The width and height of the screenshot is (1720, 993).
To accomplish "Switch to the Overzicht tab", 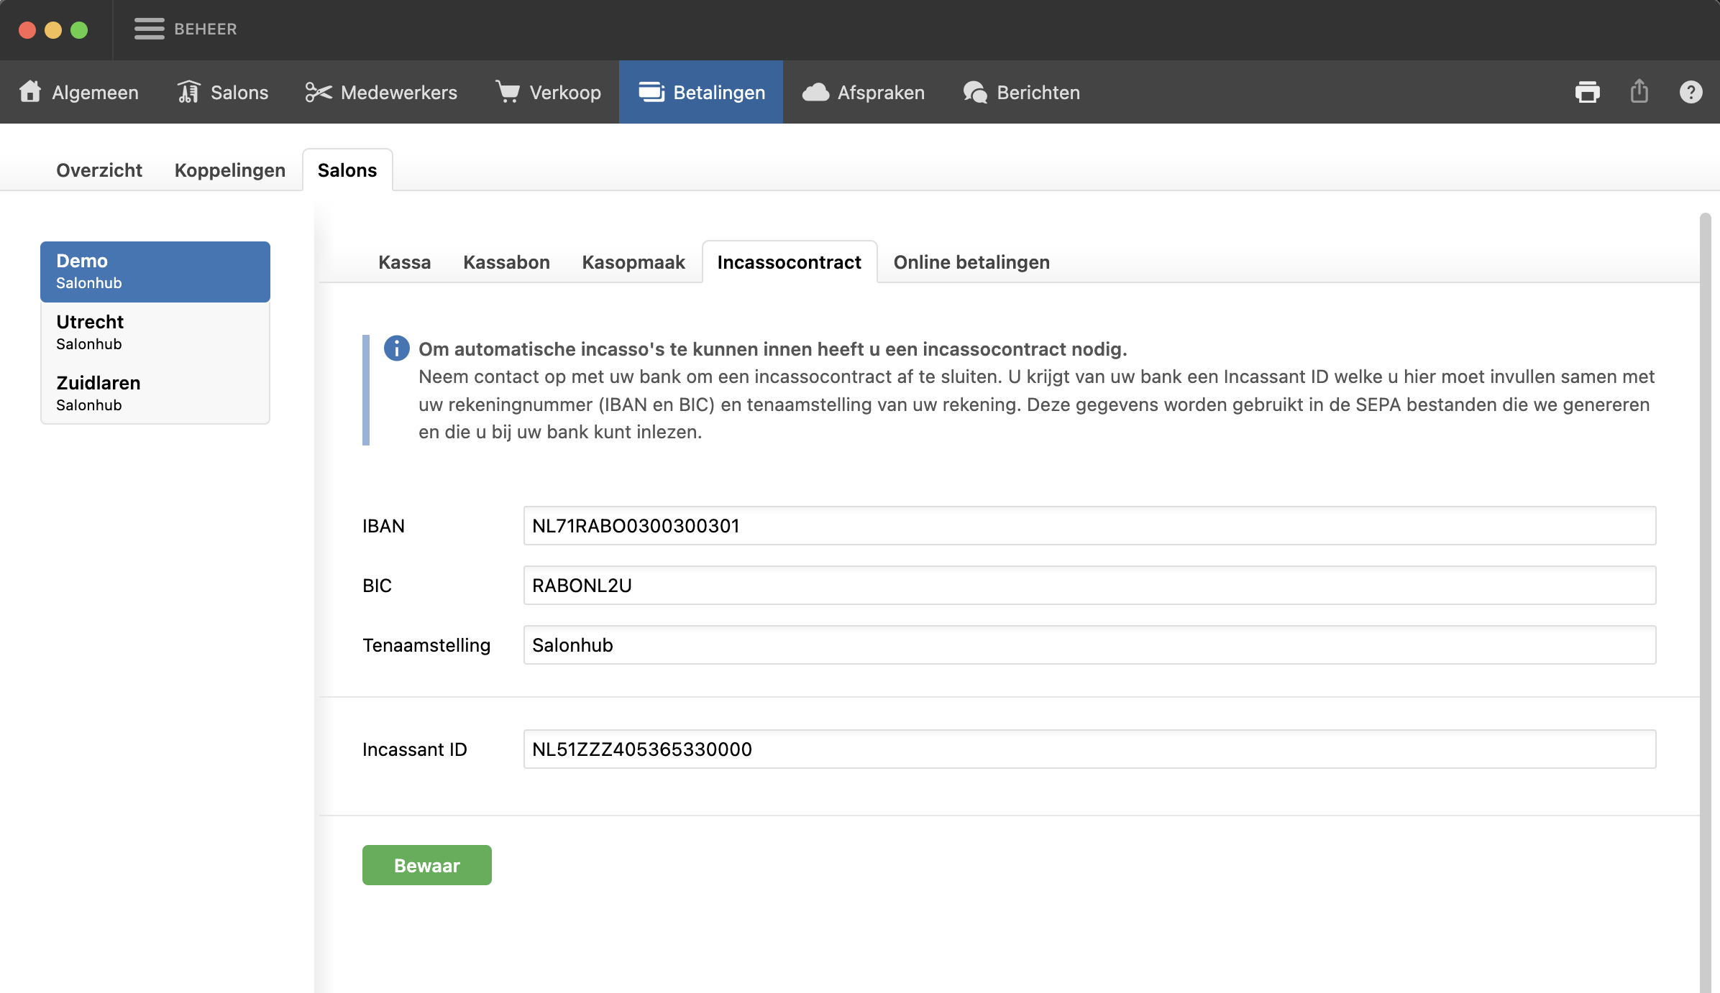I will click(x=99, y=170).
